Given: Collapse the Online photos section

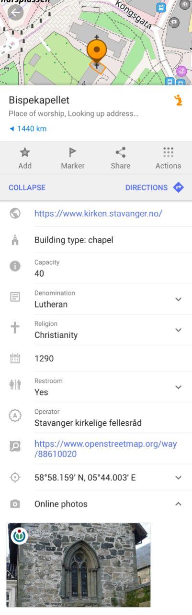Looking at the screenshot, I should coord(178,504).
